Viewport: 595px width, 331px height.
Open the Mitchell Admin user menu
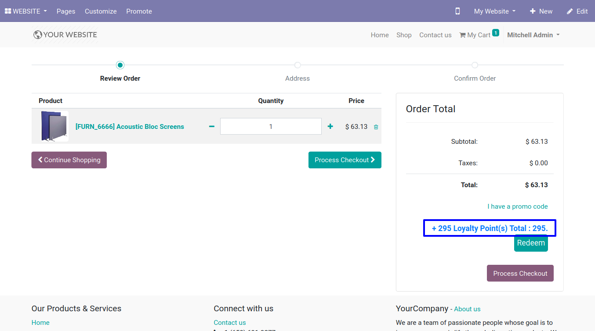pos(533,35)
